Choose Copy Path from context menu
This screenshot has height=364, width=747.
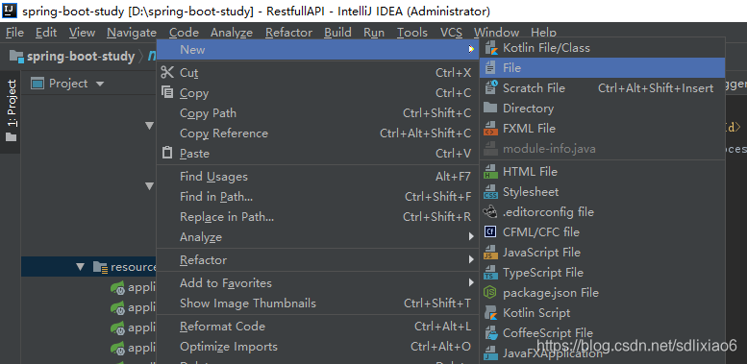(x=317, y=112)
